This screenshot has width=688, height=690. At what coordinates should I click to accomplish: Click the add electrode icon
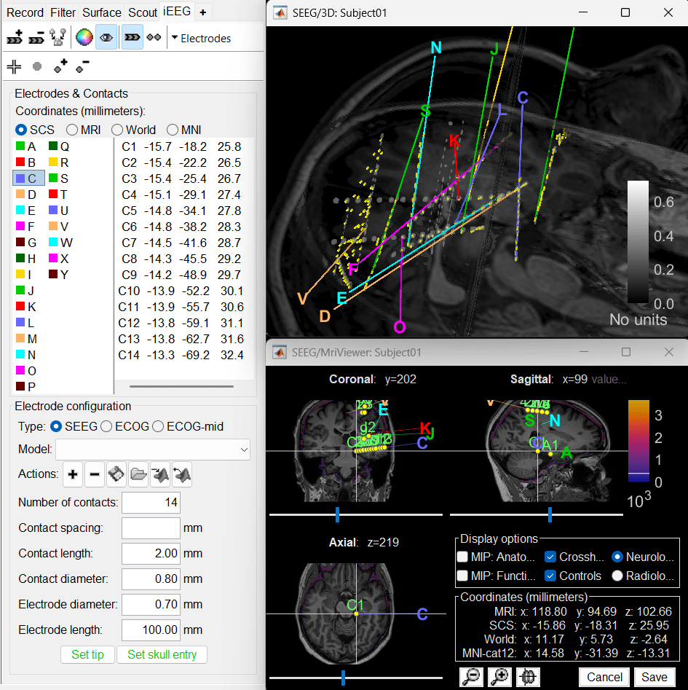[x=15, y=39]
